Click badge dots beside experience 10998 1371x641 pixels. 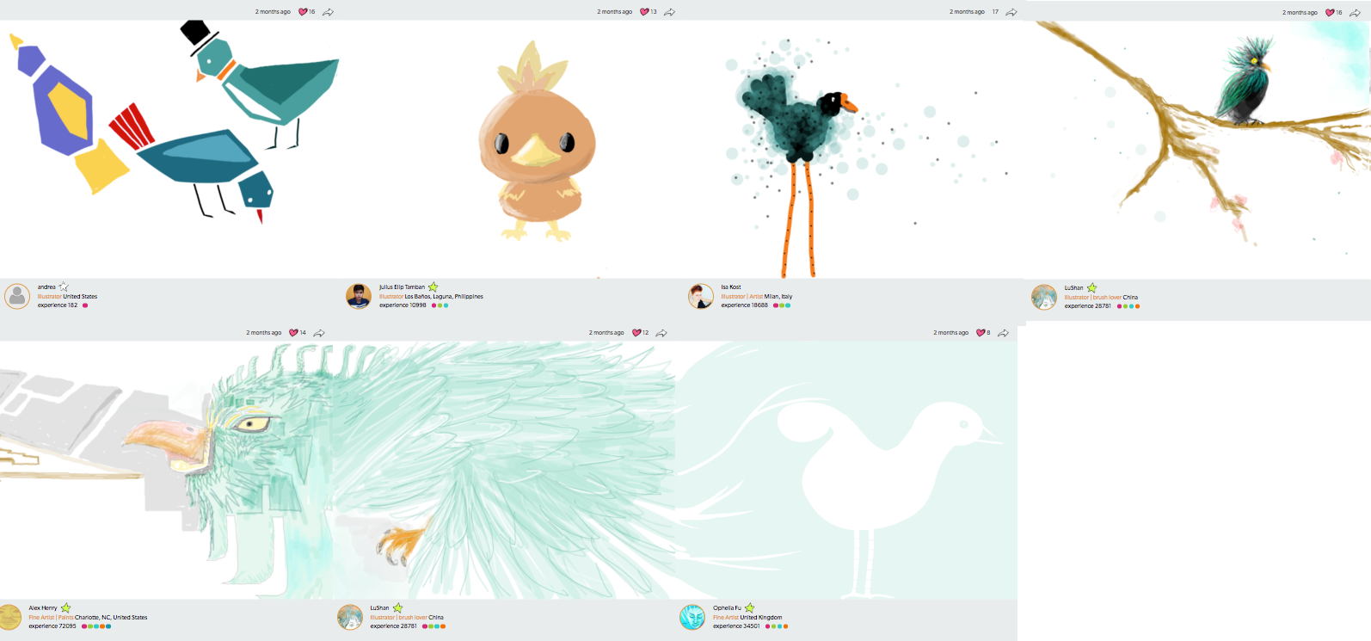pyautogui.click(x=440, y=305)
